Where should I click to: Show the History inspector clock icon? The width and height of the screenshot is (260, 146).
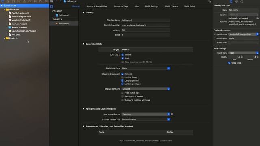(x=236, y=2)
